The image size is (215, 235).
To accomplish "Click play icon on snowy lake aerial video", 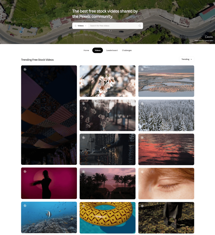I will click(142, 69).
